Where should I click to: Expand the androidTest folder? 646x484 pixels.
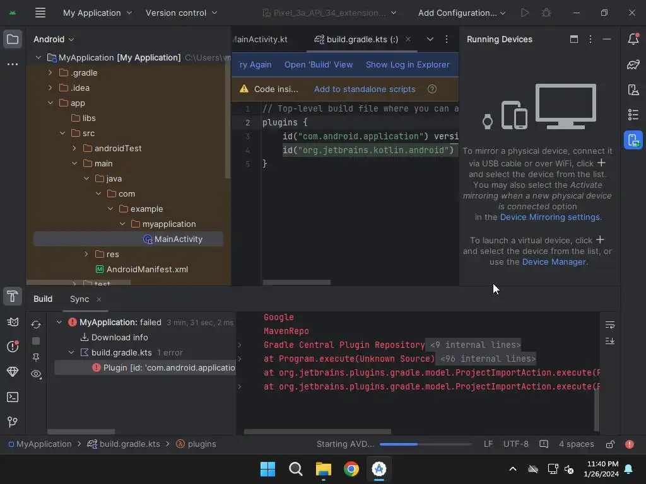pos(74,148)
